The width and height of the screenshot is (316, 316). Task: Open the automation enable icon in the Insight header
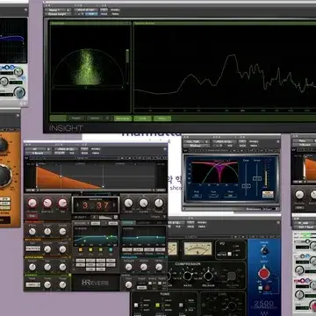tap(104, 10)
